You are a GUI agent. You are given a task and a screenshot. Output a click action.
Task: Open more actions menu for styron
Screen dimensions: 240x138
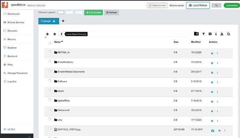tap(217, 92)
